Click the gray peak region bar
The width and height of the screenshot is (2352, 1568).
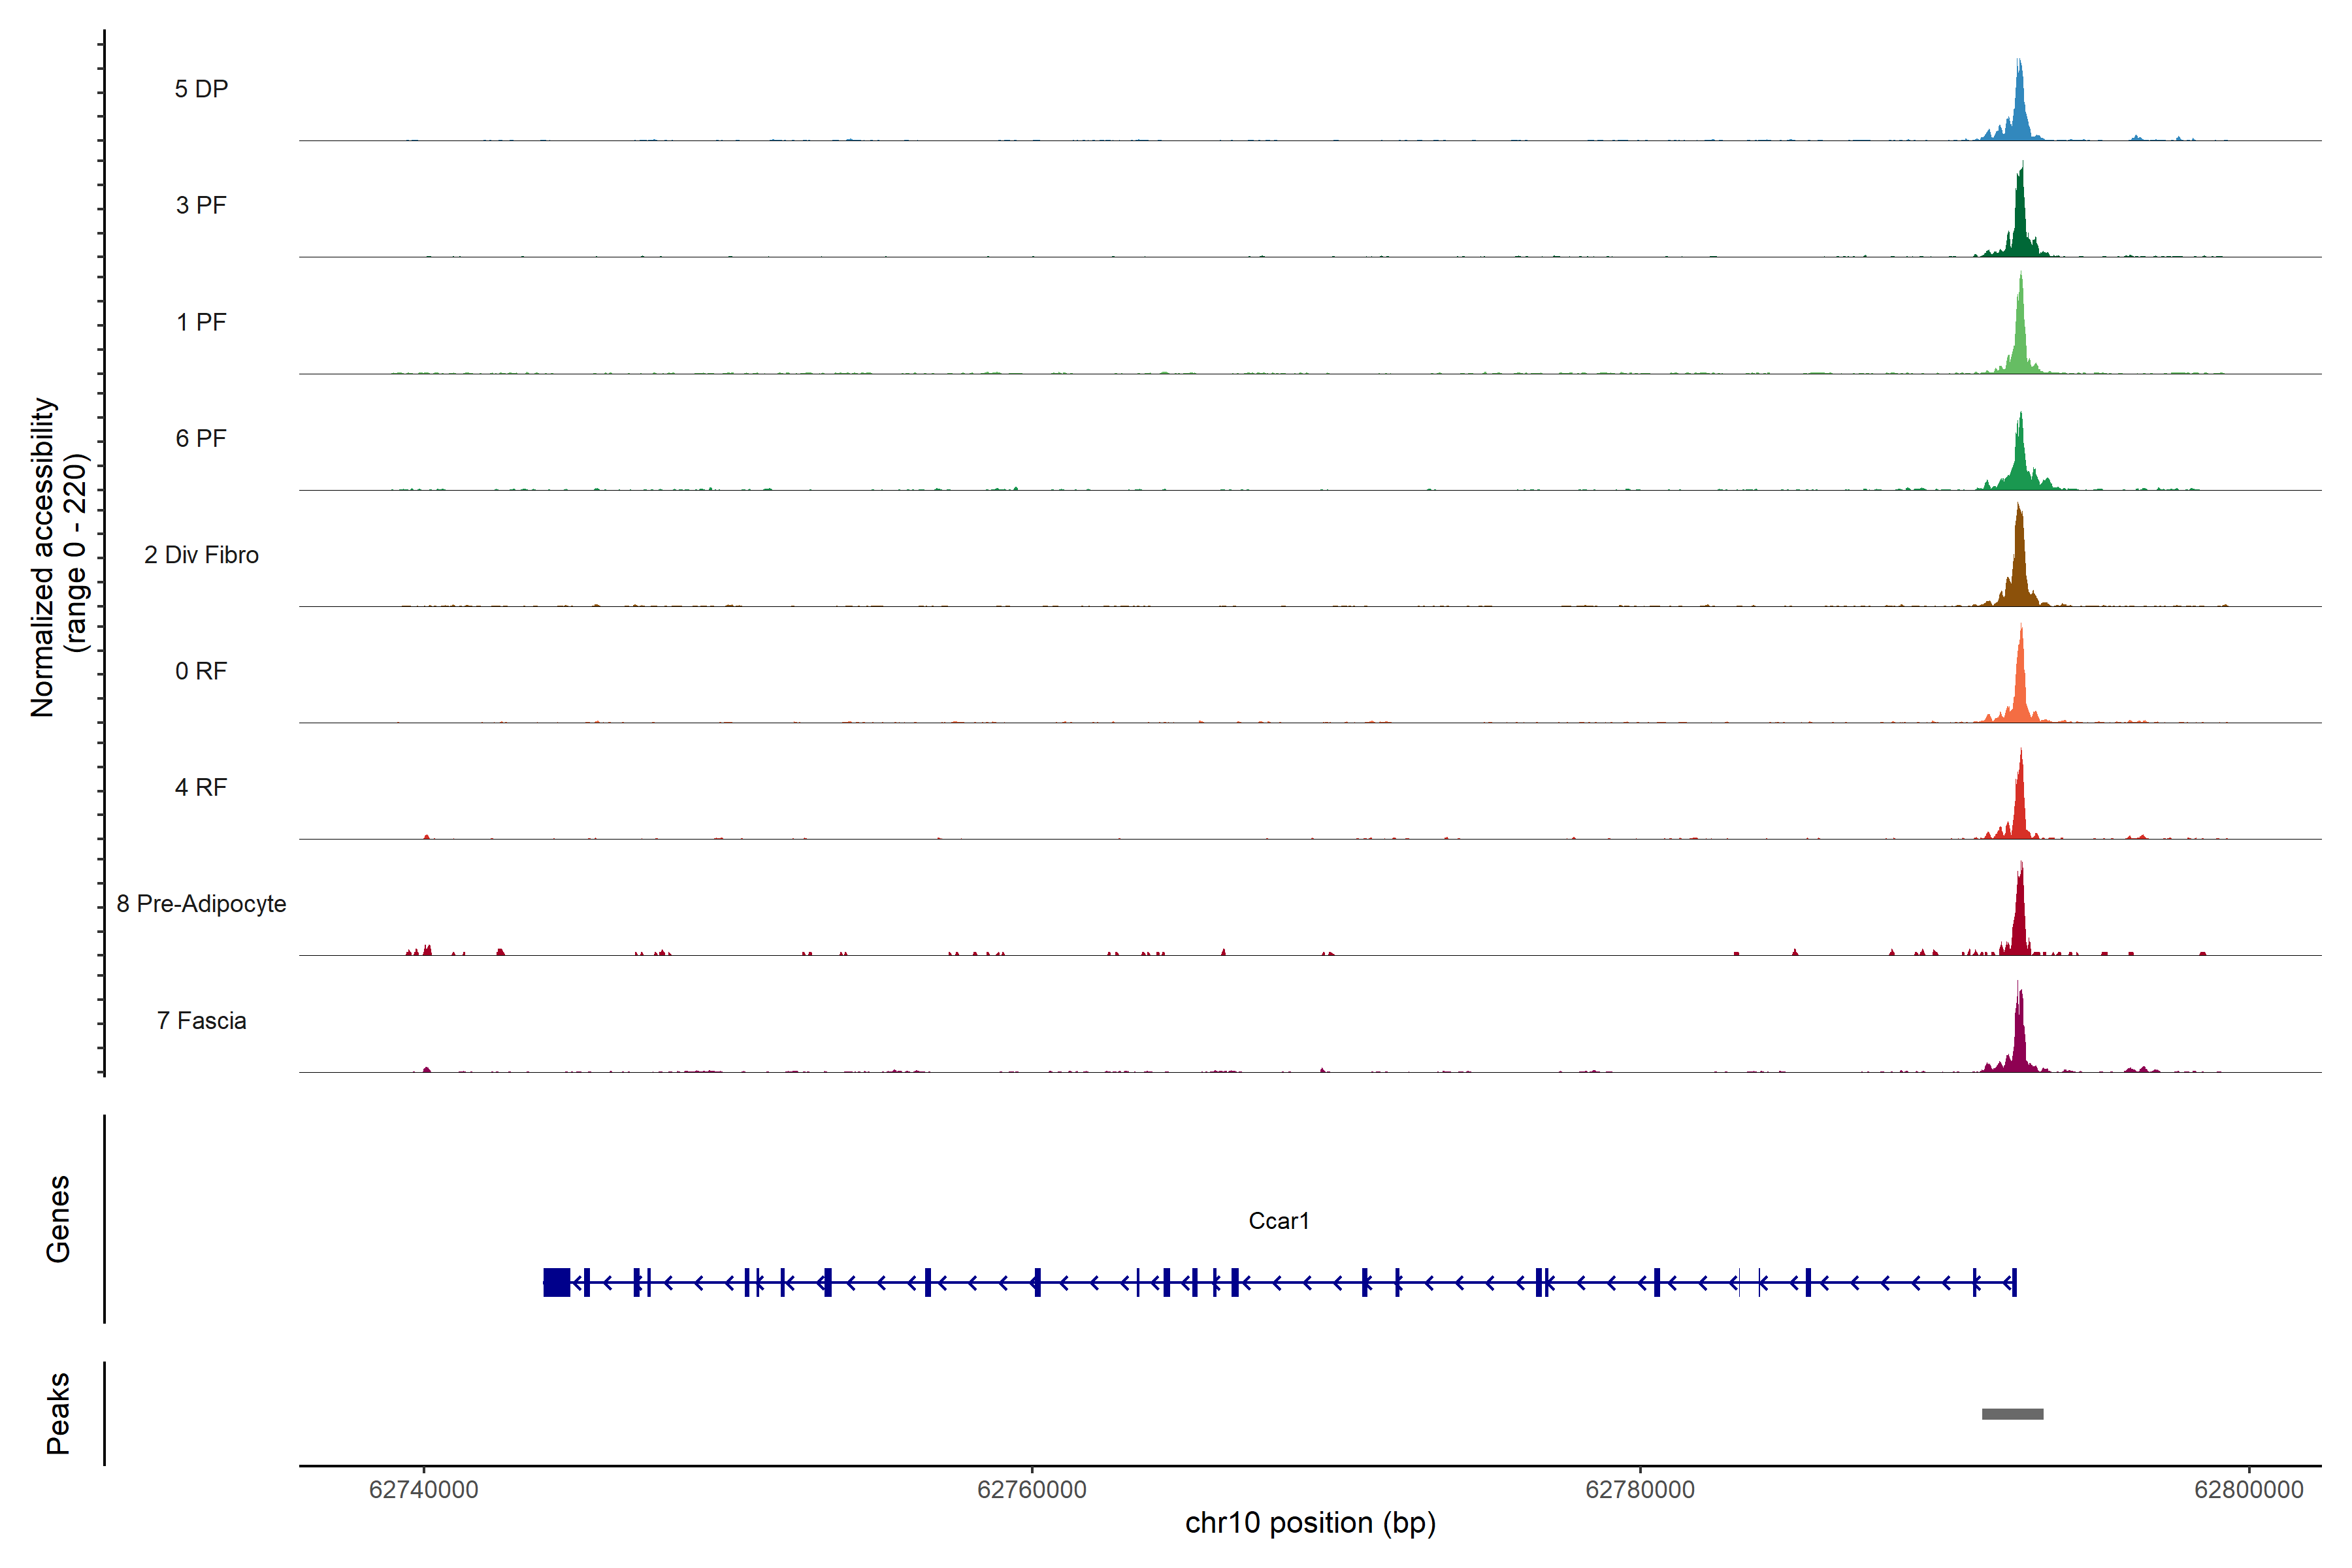(x=2012, y=1414)
